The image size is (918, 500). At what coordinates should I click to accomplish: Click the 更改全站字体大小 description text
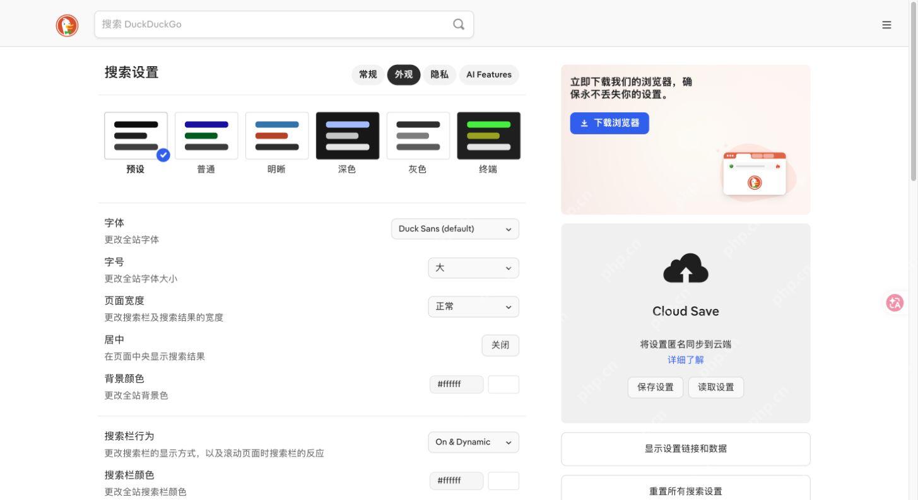(x=141, y=279)
